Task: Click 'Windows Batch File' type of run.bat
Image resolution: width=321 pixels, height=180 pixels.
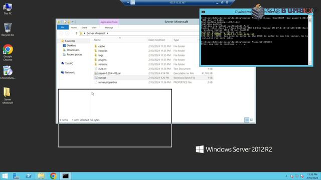Action: [x=184, y=78]
